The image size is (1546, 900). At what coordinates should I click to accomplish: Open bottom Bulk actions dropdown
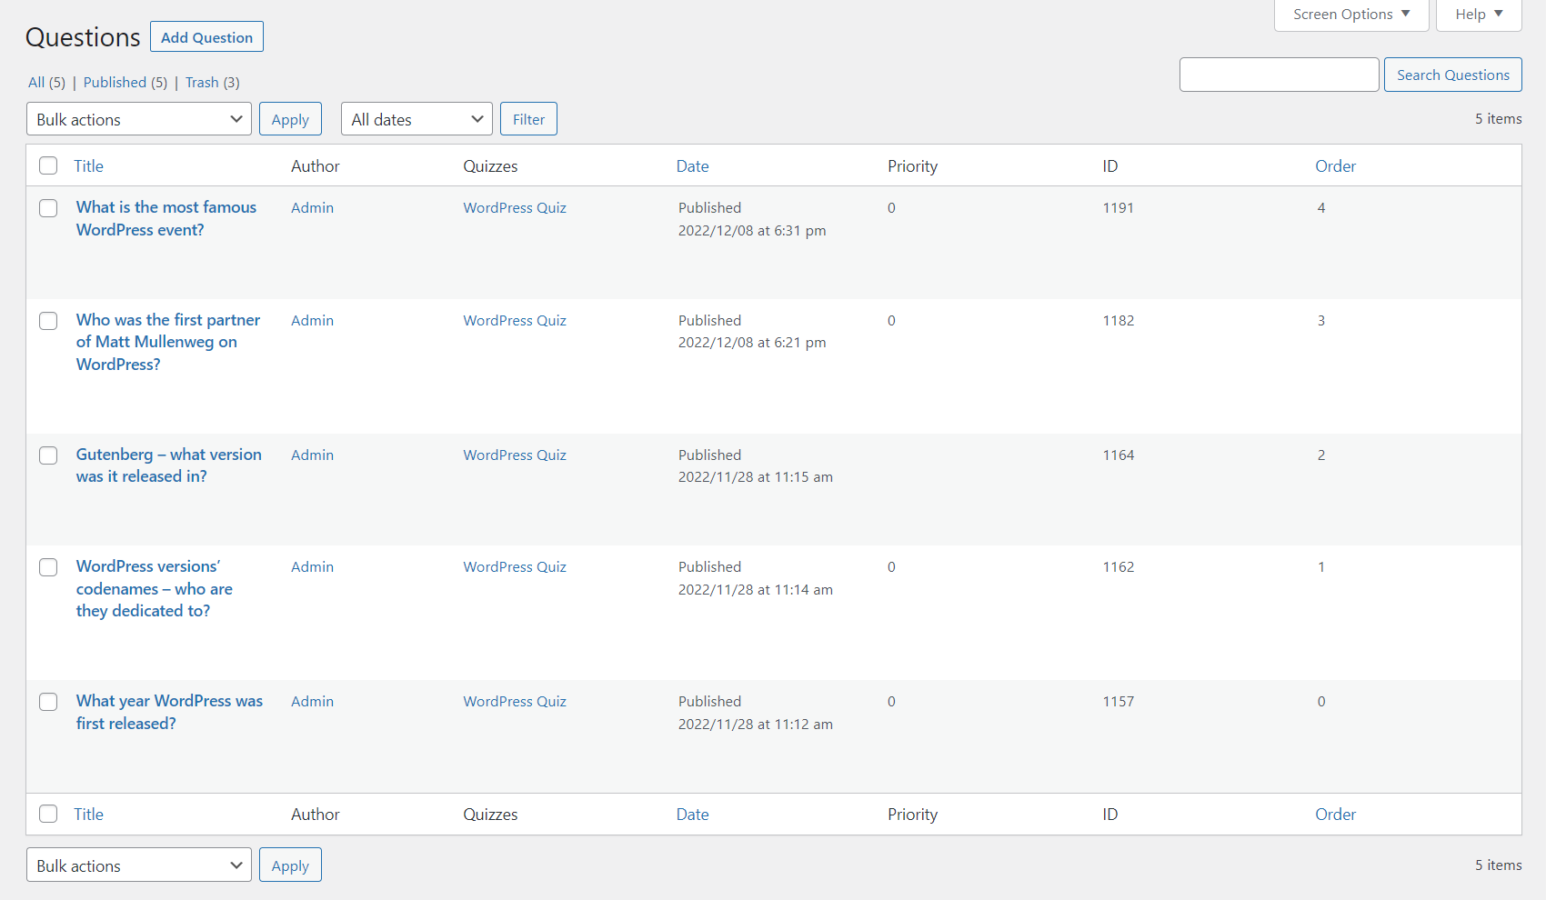click(139, 865)
